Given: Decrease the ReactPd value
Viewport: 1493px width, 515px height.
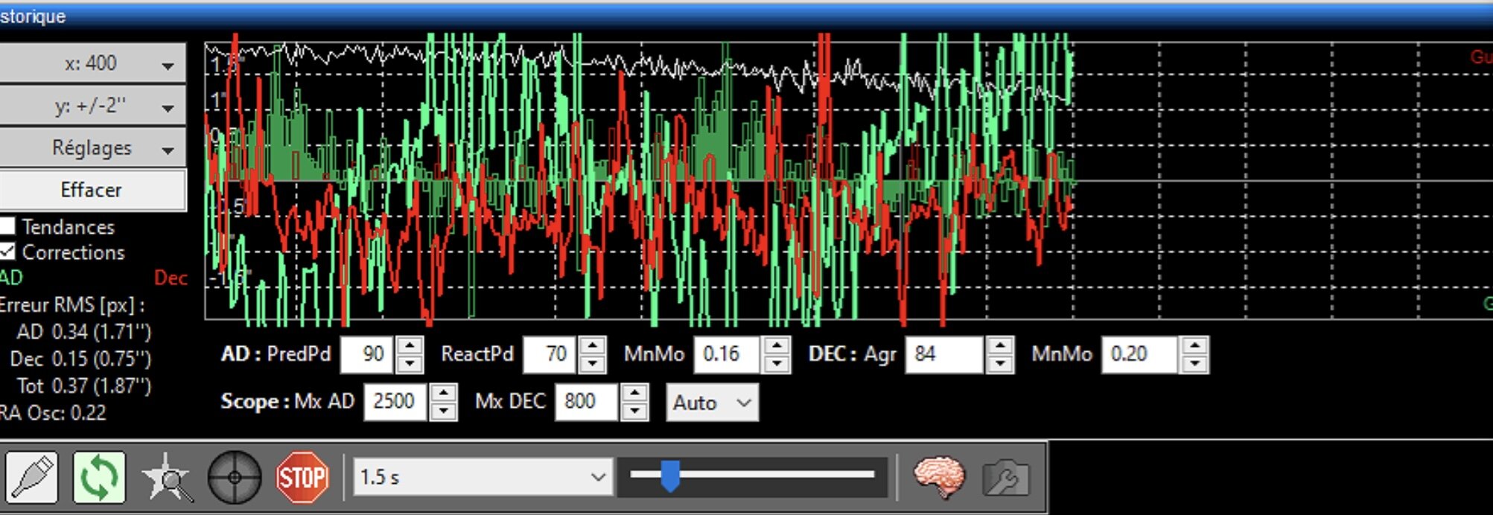Looking at the screenshot, I should click(591, 363).
